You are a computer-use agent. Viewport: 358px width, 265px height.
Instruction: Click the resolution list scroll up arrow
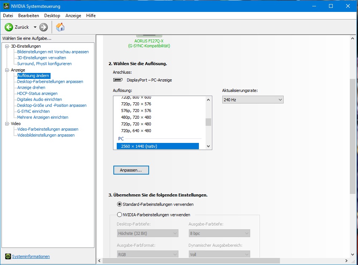click(208, 100)
